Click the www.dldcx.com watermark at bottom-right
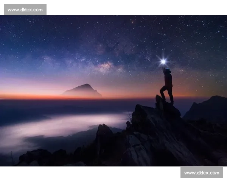The image size is (227, 182). coord(201,173)
